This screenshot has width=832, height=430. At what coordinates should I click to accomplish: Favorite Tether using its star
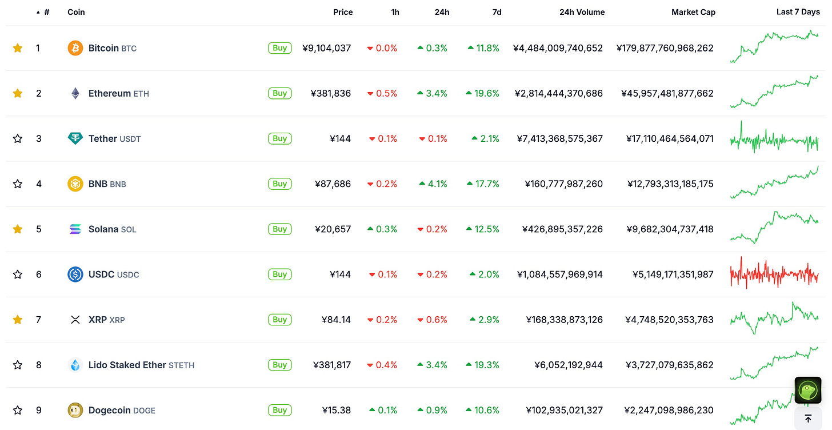(x=18, y=138)
